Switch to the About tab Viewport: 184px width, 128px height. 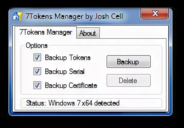pyautogui.click(x=88, y=33)
